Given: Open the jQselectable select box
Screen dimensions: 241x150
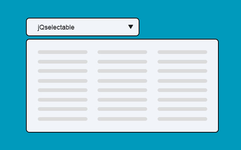Looking at the screenshot, I should (82, 27).
